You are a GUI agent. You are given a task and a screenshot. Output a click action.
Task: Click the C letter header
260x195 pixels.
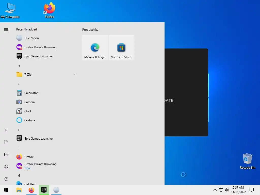coord(19,84)
